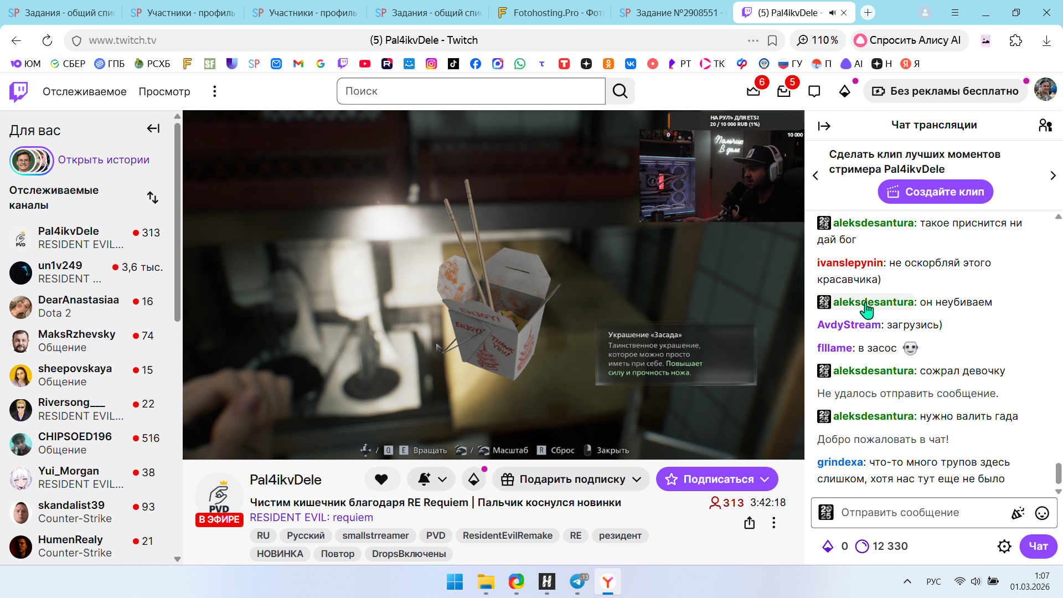Click the search magnifier button
Screen dimensions: 1063x598
click(x=620, y=91)
